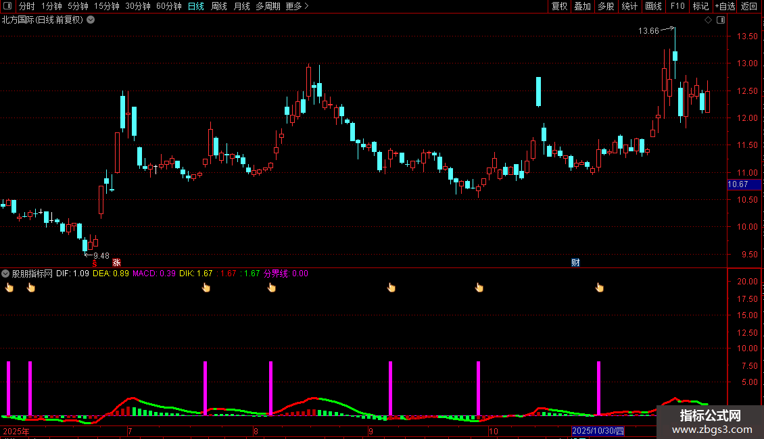
Task: Click the month 9 marker on axis
Action: 371,431
